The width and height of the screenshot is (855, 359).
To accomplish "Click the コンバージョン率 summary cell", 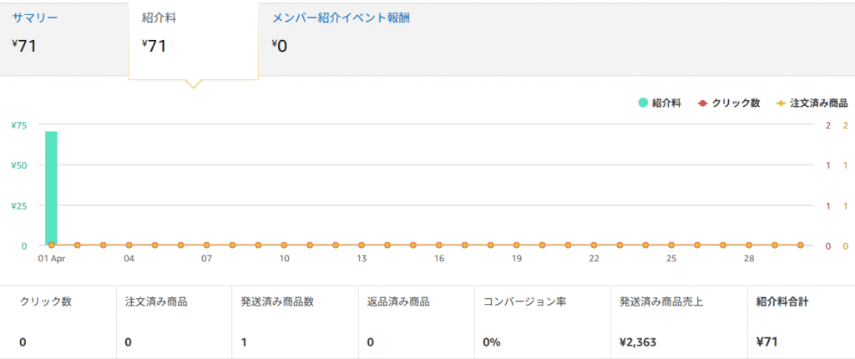I will [x=543, y=322].
